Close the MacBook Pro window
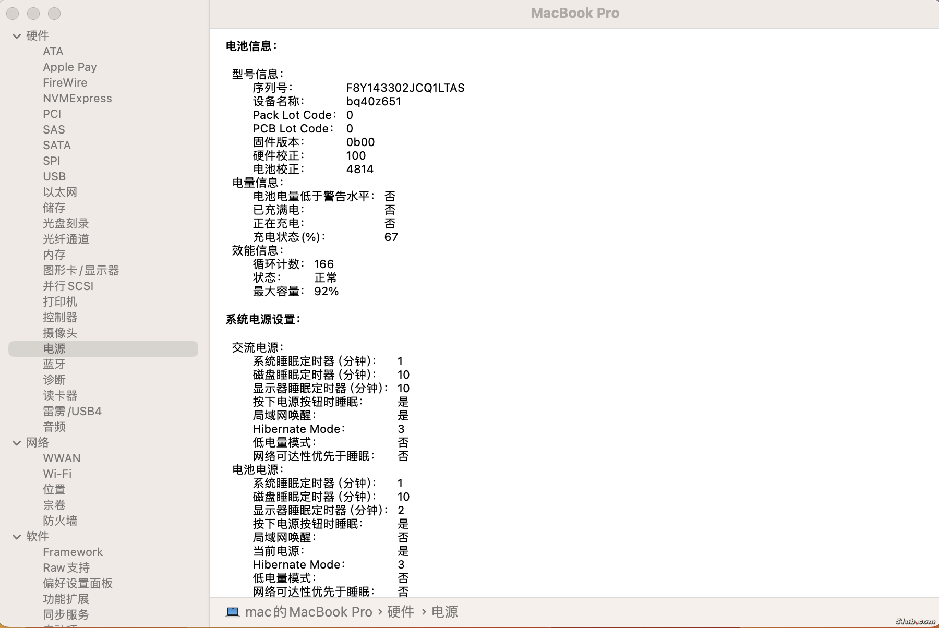939x628 pixels. pyautogui.click(x=13, y=14)
